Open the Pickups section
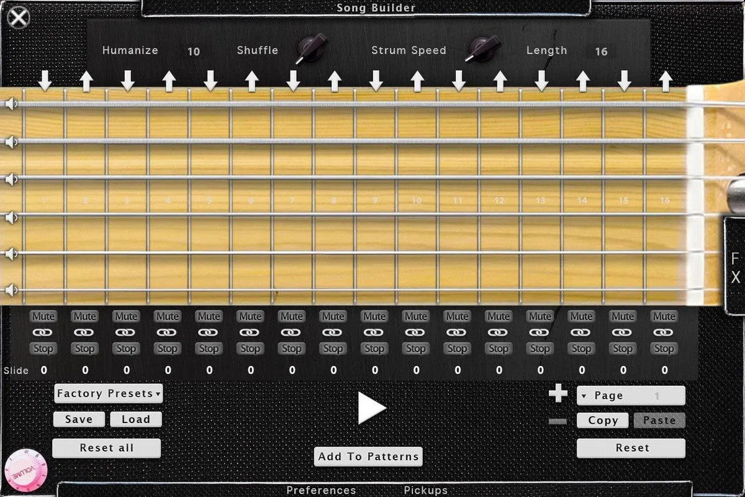The width and height of the screenshot is (745, 497). point(425,490)
